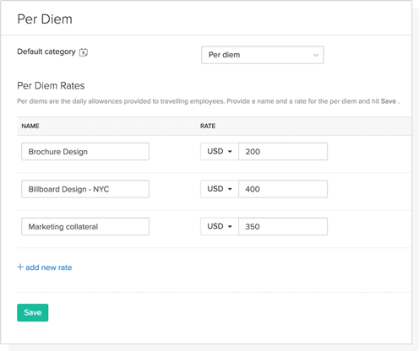
Task: Click the green Save button
Action: coord(33,312)
